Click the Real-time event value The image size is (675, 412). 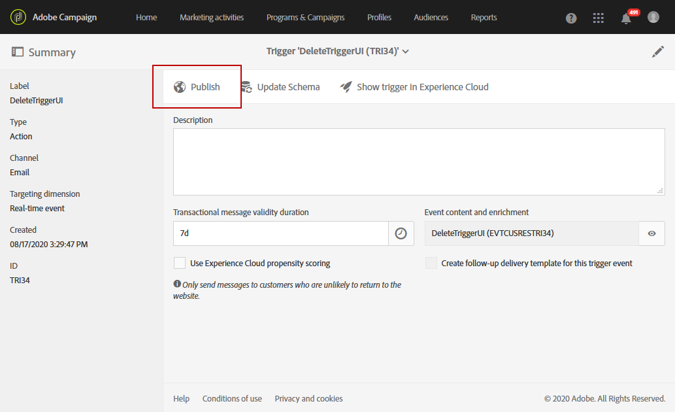pos(37,208)
